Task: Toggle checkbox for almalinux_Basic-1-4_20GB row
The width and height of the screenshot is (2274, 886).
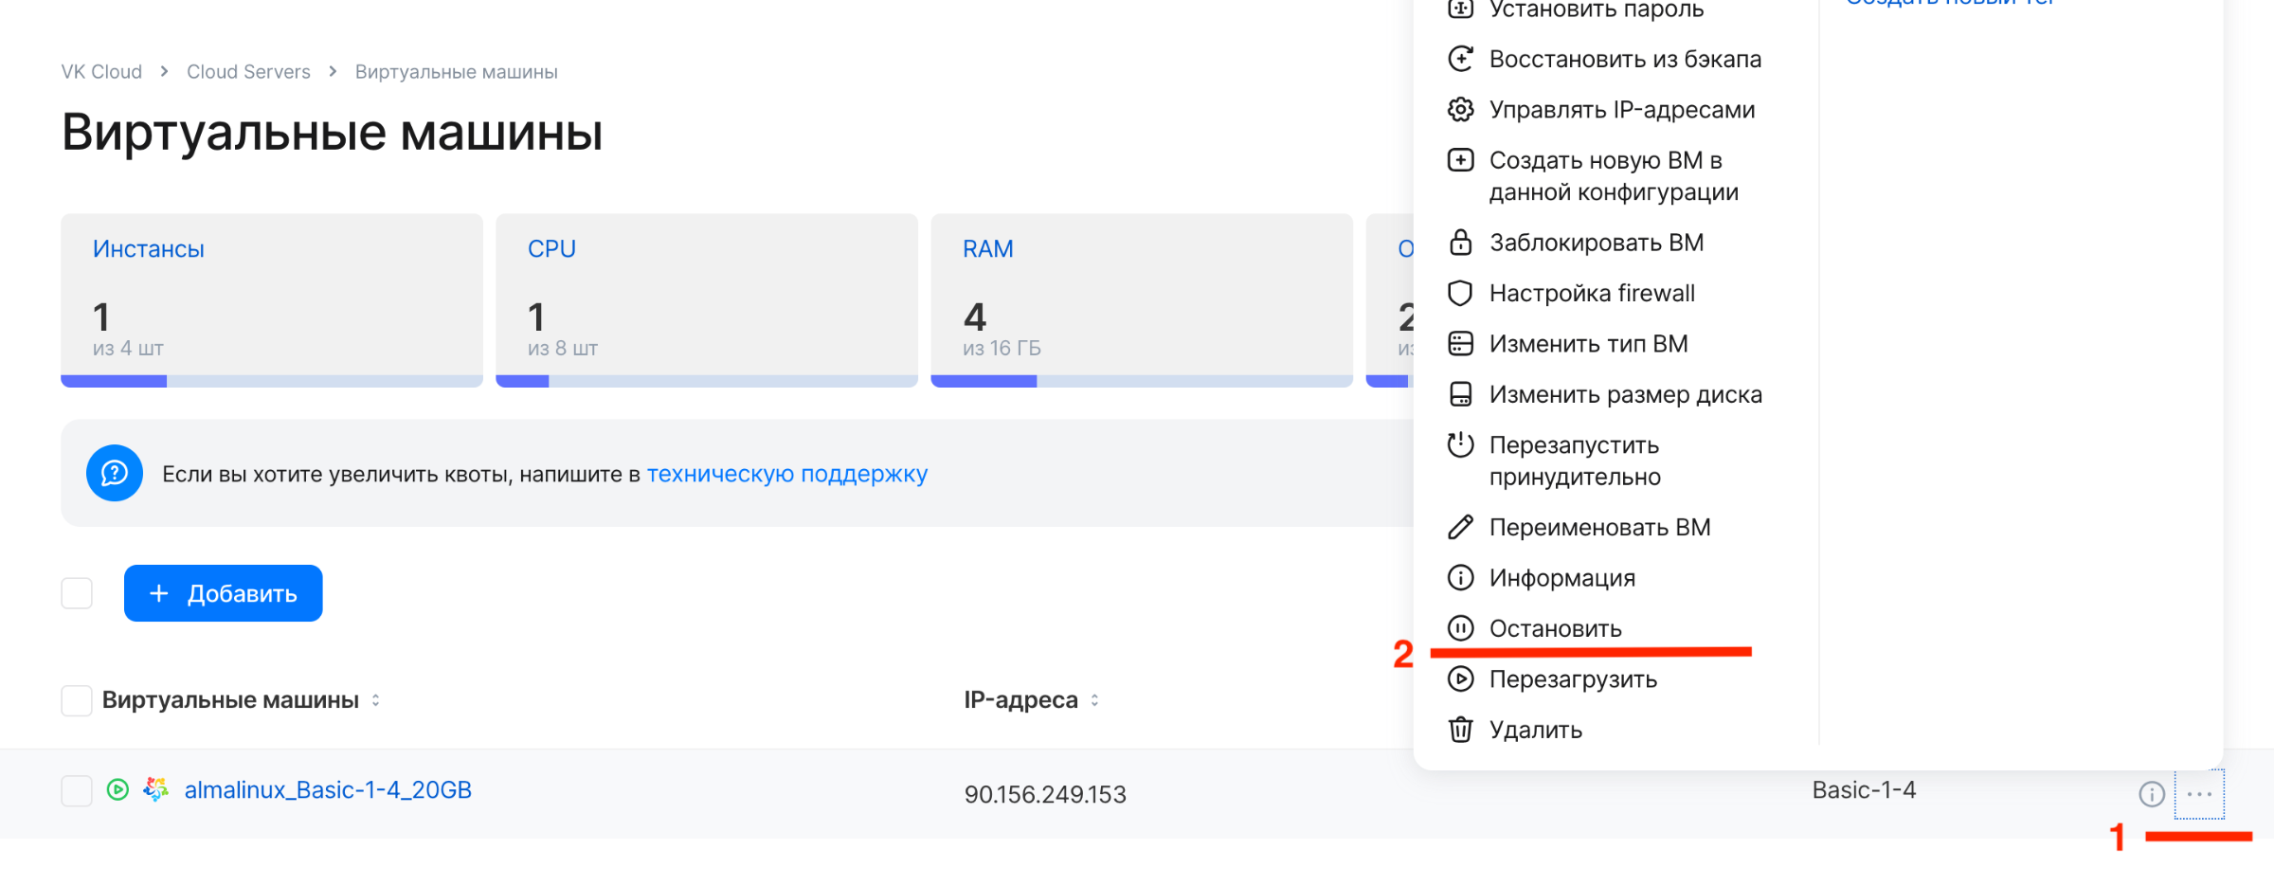Action: 77,790
